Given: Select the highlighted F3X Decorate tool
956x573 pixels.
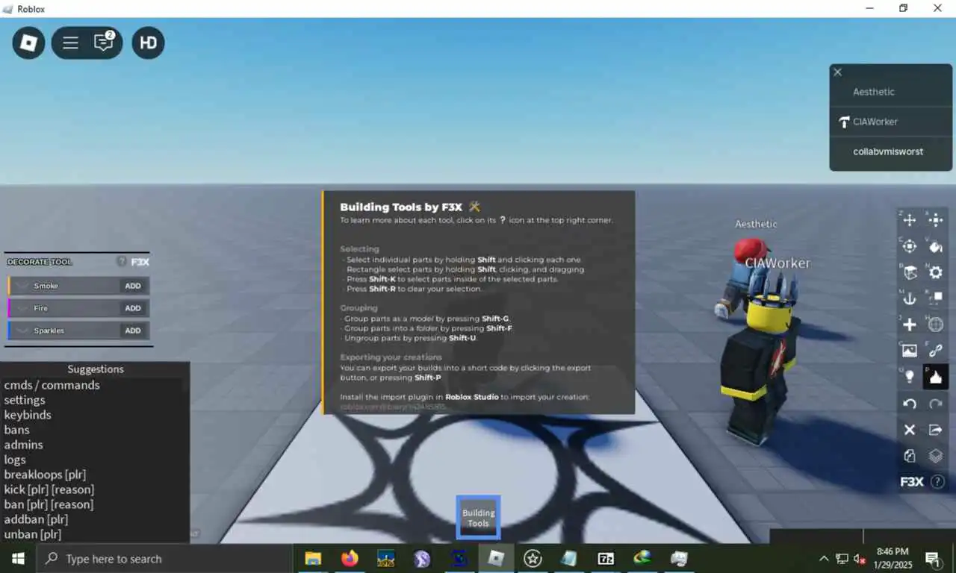Looking at the screenshot, I should [935, 377].
